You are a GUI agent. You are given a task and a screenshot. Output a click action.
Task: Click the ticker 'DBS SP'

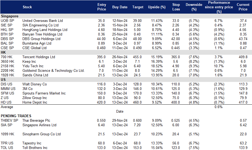(7, 39)
